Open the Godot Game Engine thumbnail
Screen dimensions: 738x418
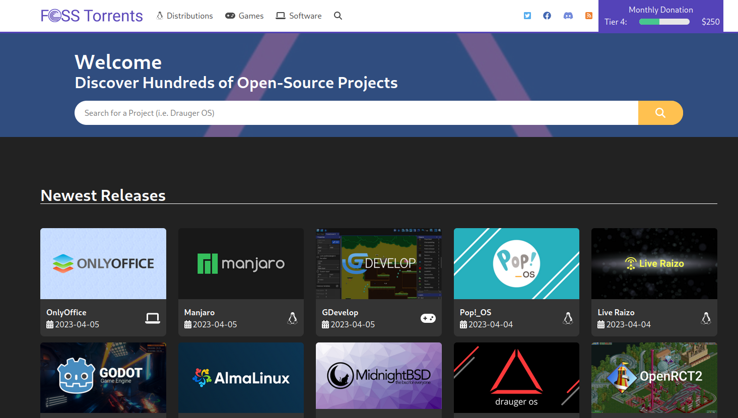coord(103,378)
